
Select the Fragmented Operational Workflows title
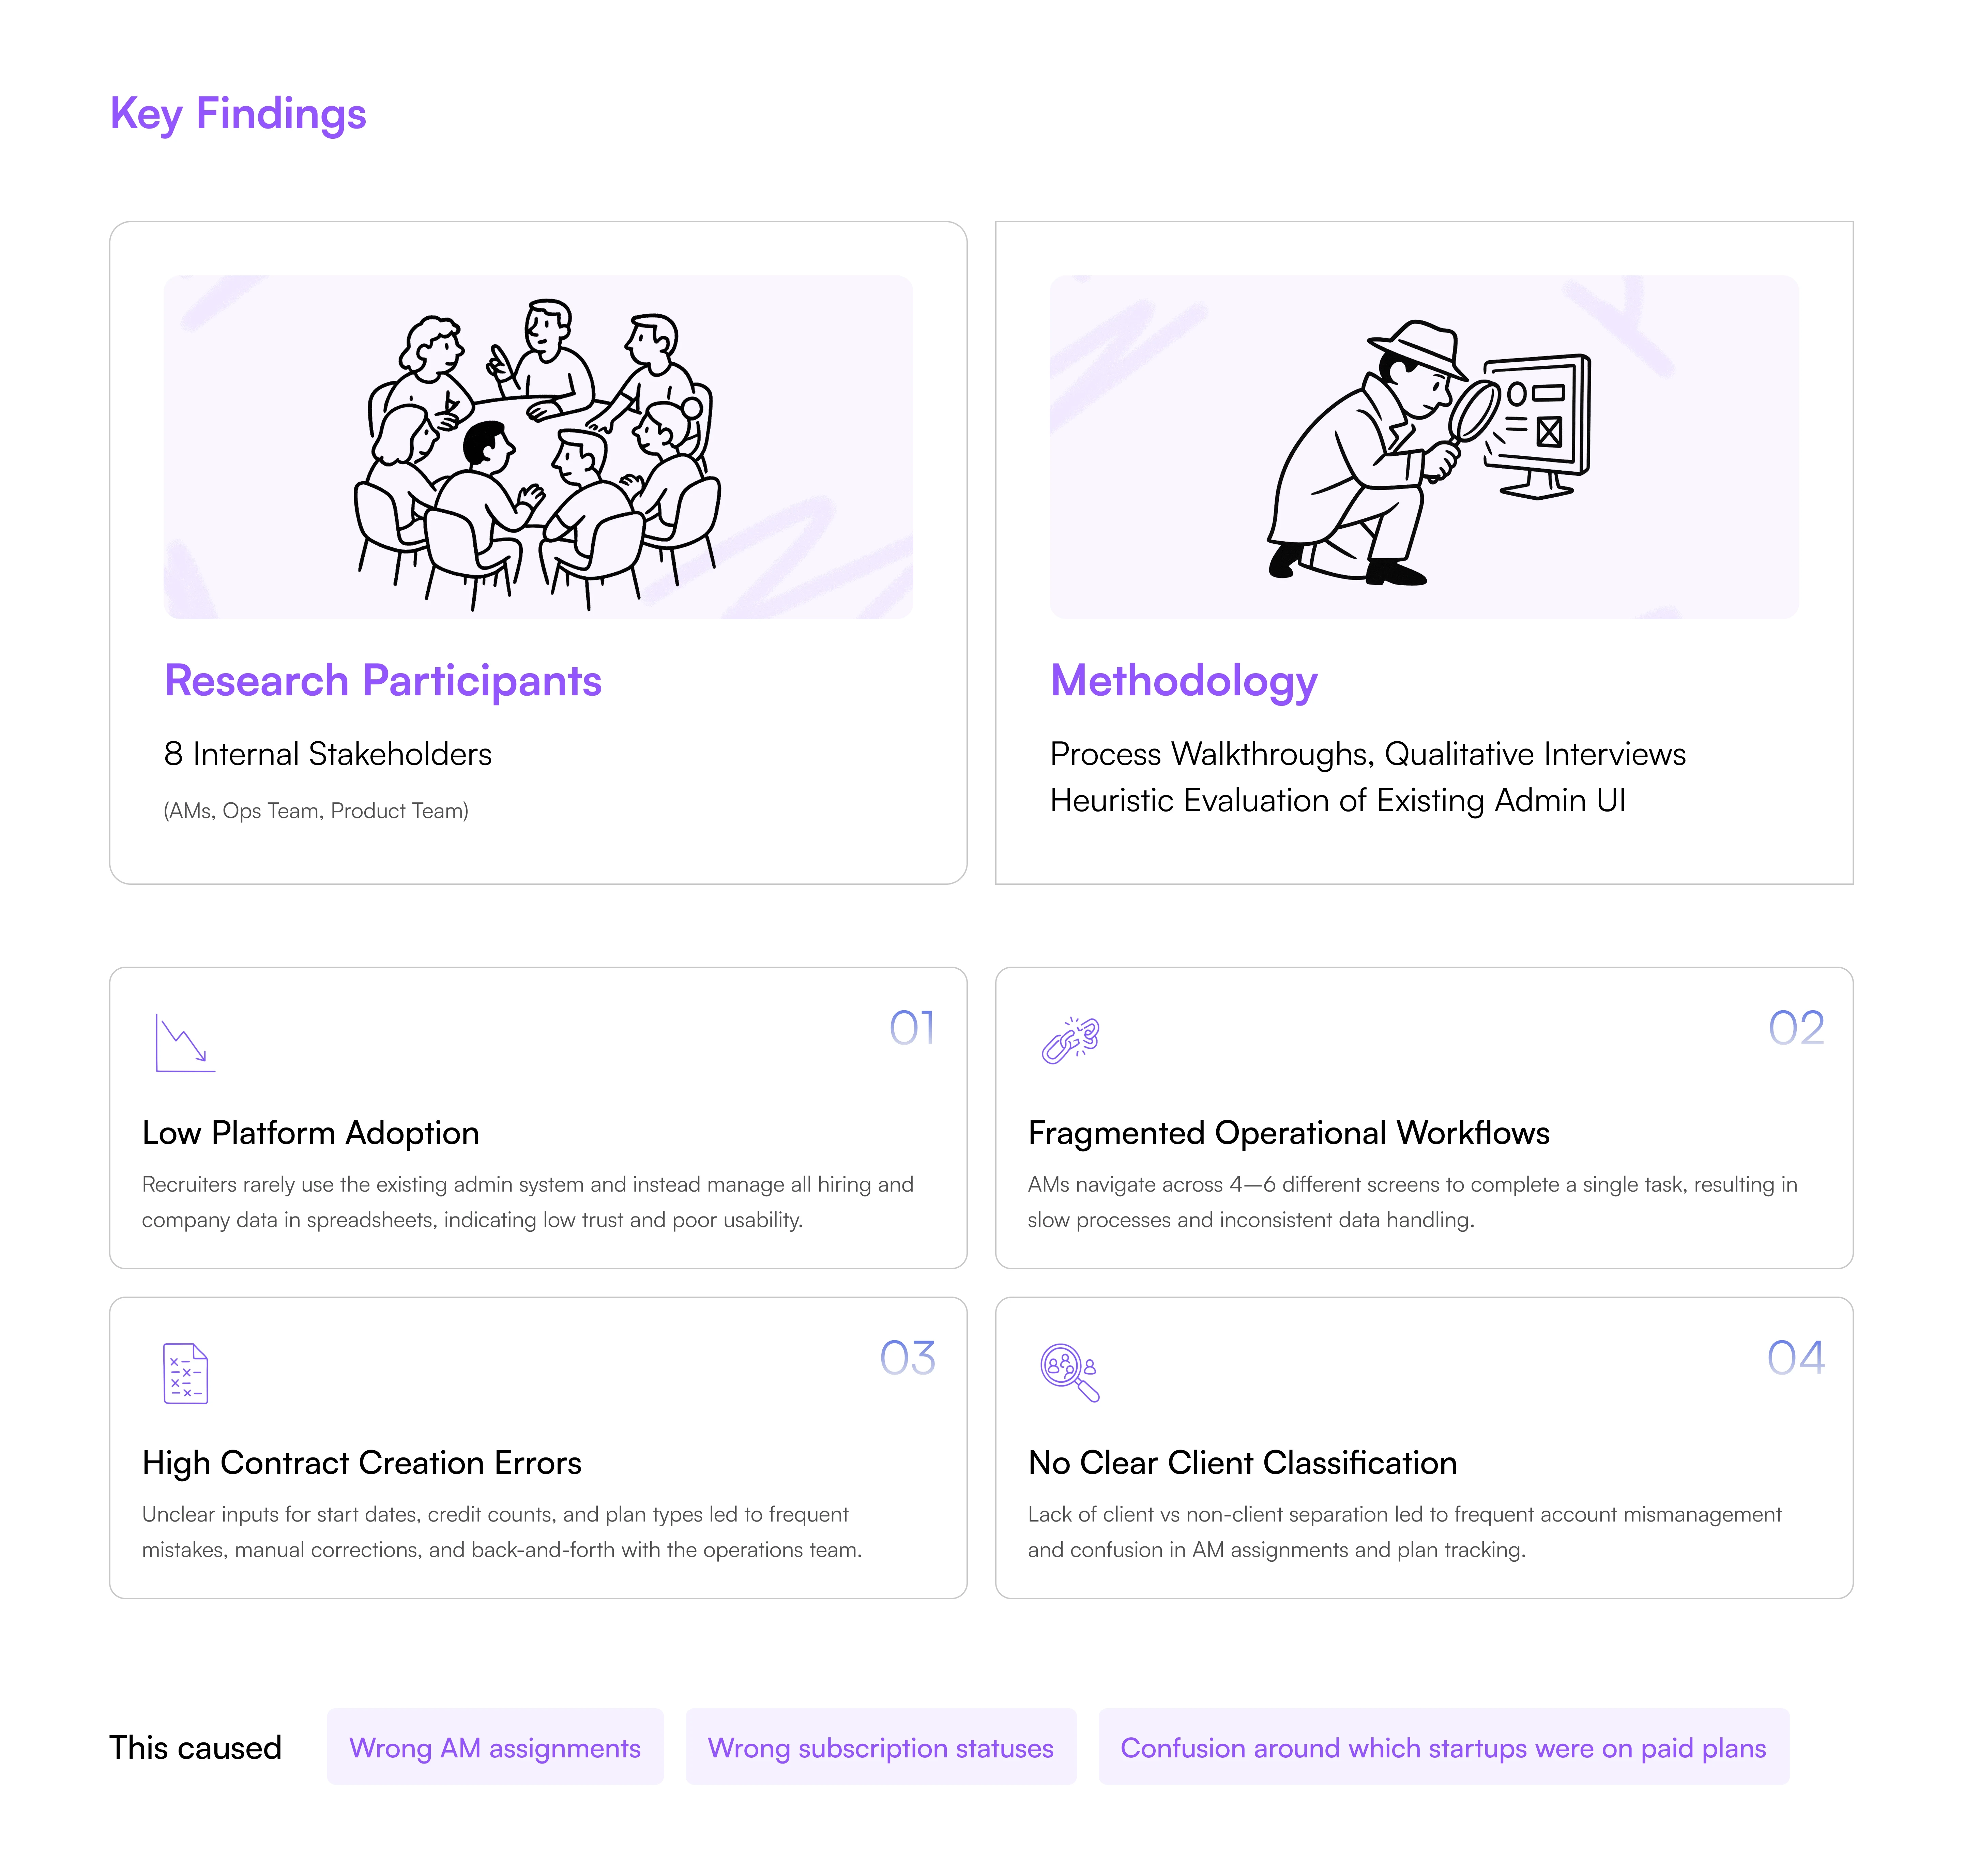click(x=1288, y=1133)
